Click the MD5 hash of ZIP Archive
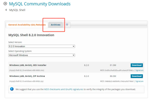This screenshot has width=153, height=102. point(119,81)
